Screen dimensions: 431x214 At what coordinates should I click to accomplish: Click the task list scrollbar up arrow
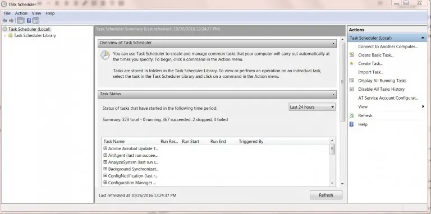pos(332,141)
